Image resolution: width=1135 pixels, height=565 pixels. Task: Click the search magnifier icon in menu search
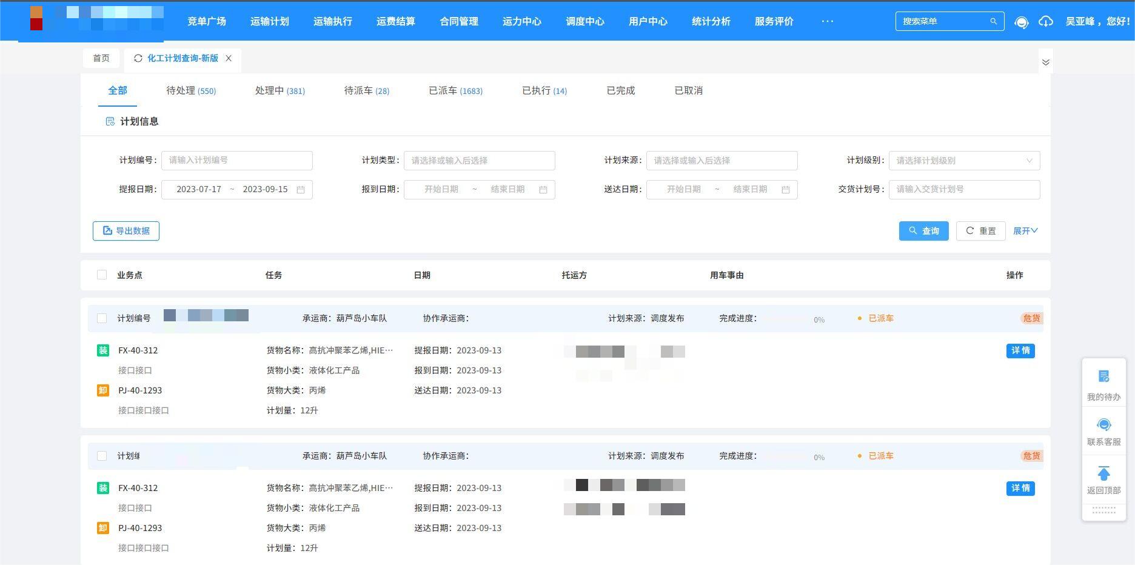click(x=993, y=21)
